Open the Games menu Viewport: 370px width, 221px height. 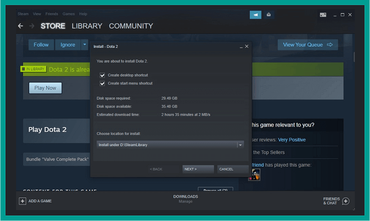coord(68,14)
